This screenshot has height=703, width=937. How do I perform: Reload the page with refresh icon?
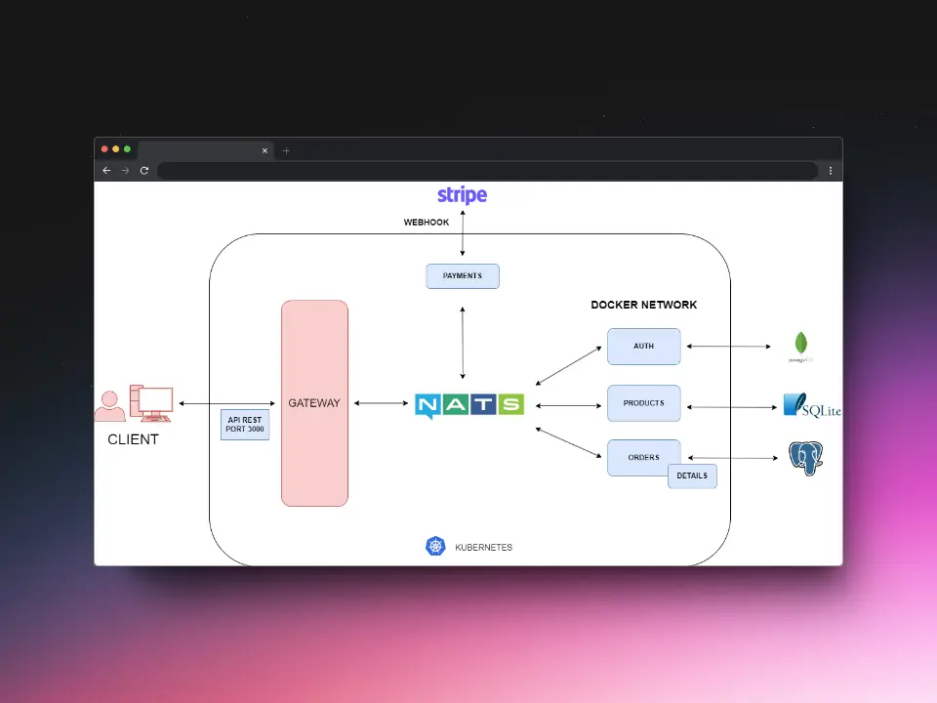pyautogui.click(x=144, y=170)
